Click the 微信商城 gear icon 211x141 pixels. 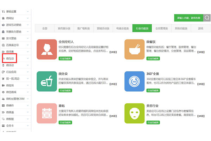pyautogui.click(x=3, y=92)
